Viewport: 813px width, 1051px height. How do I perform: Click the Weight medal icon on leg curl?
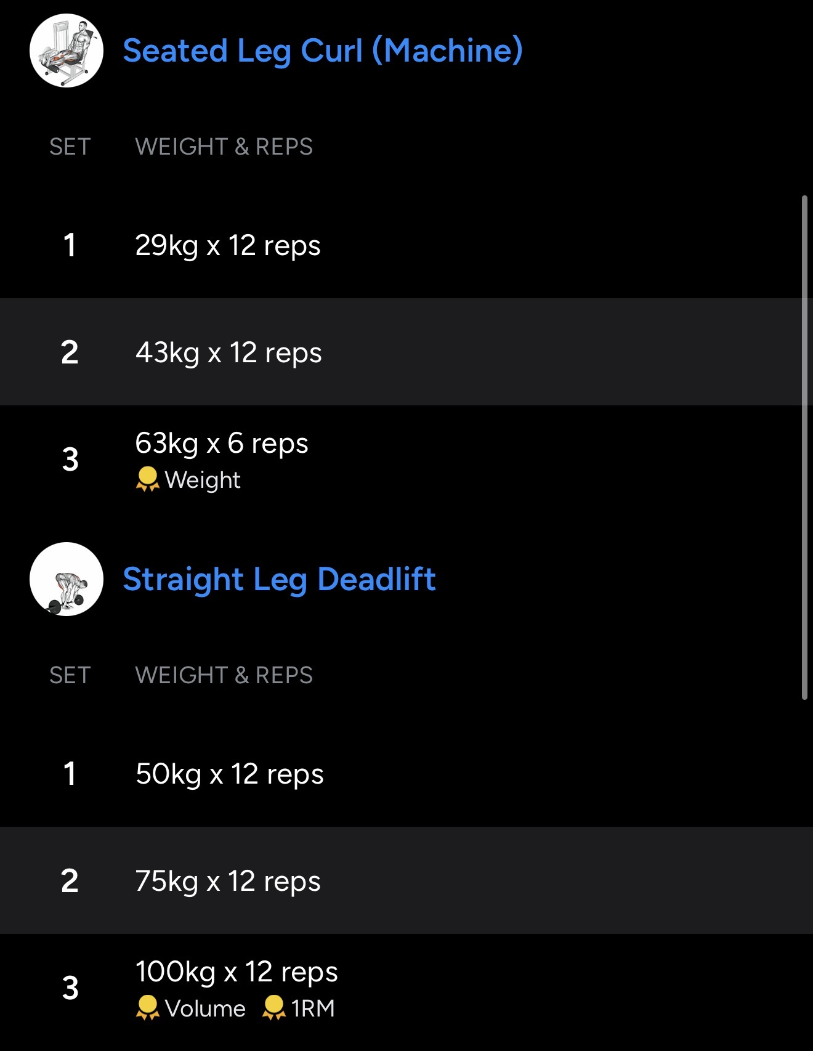click(147, 479)
